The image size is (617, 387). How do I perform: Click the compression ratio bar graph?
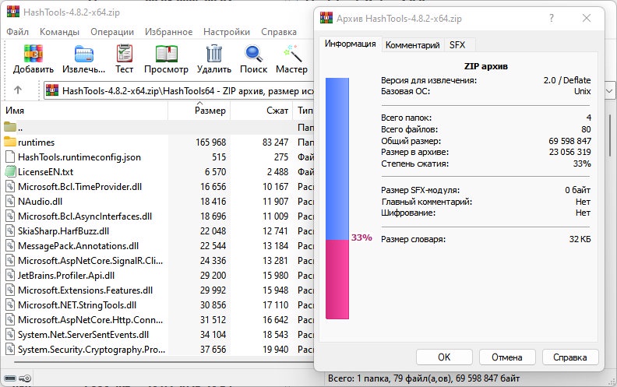337,199
